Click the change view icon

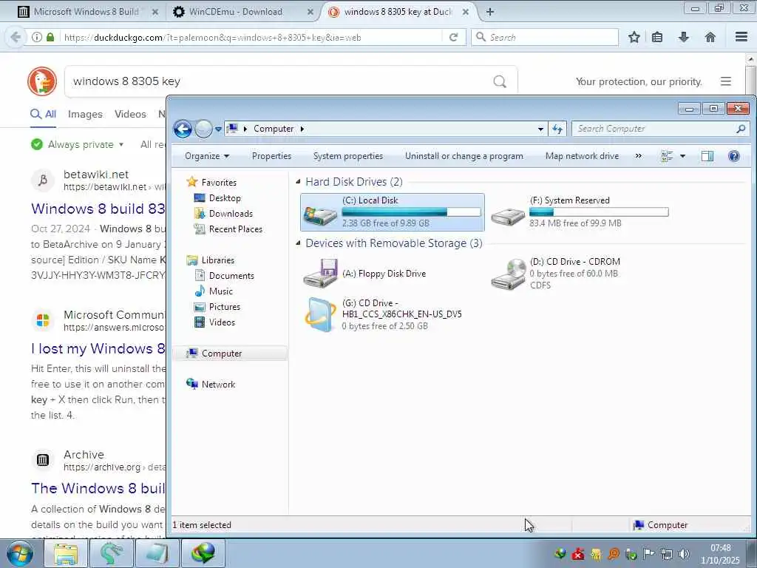tap(668, 156)
